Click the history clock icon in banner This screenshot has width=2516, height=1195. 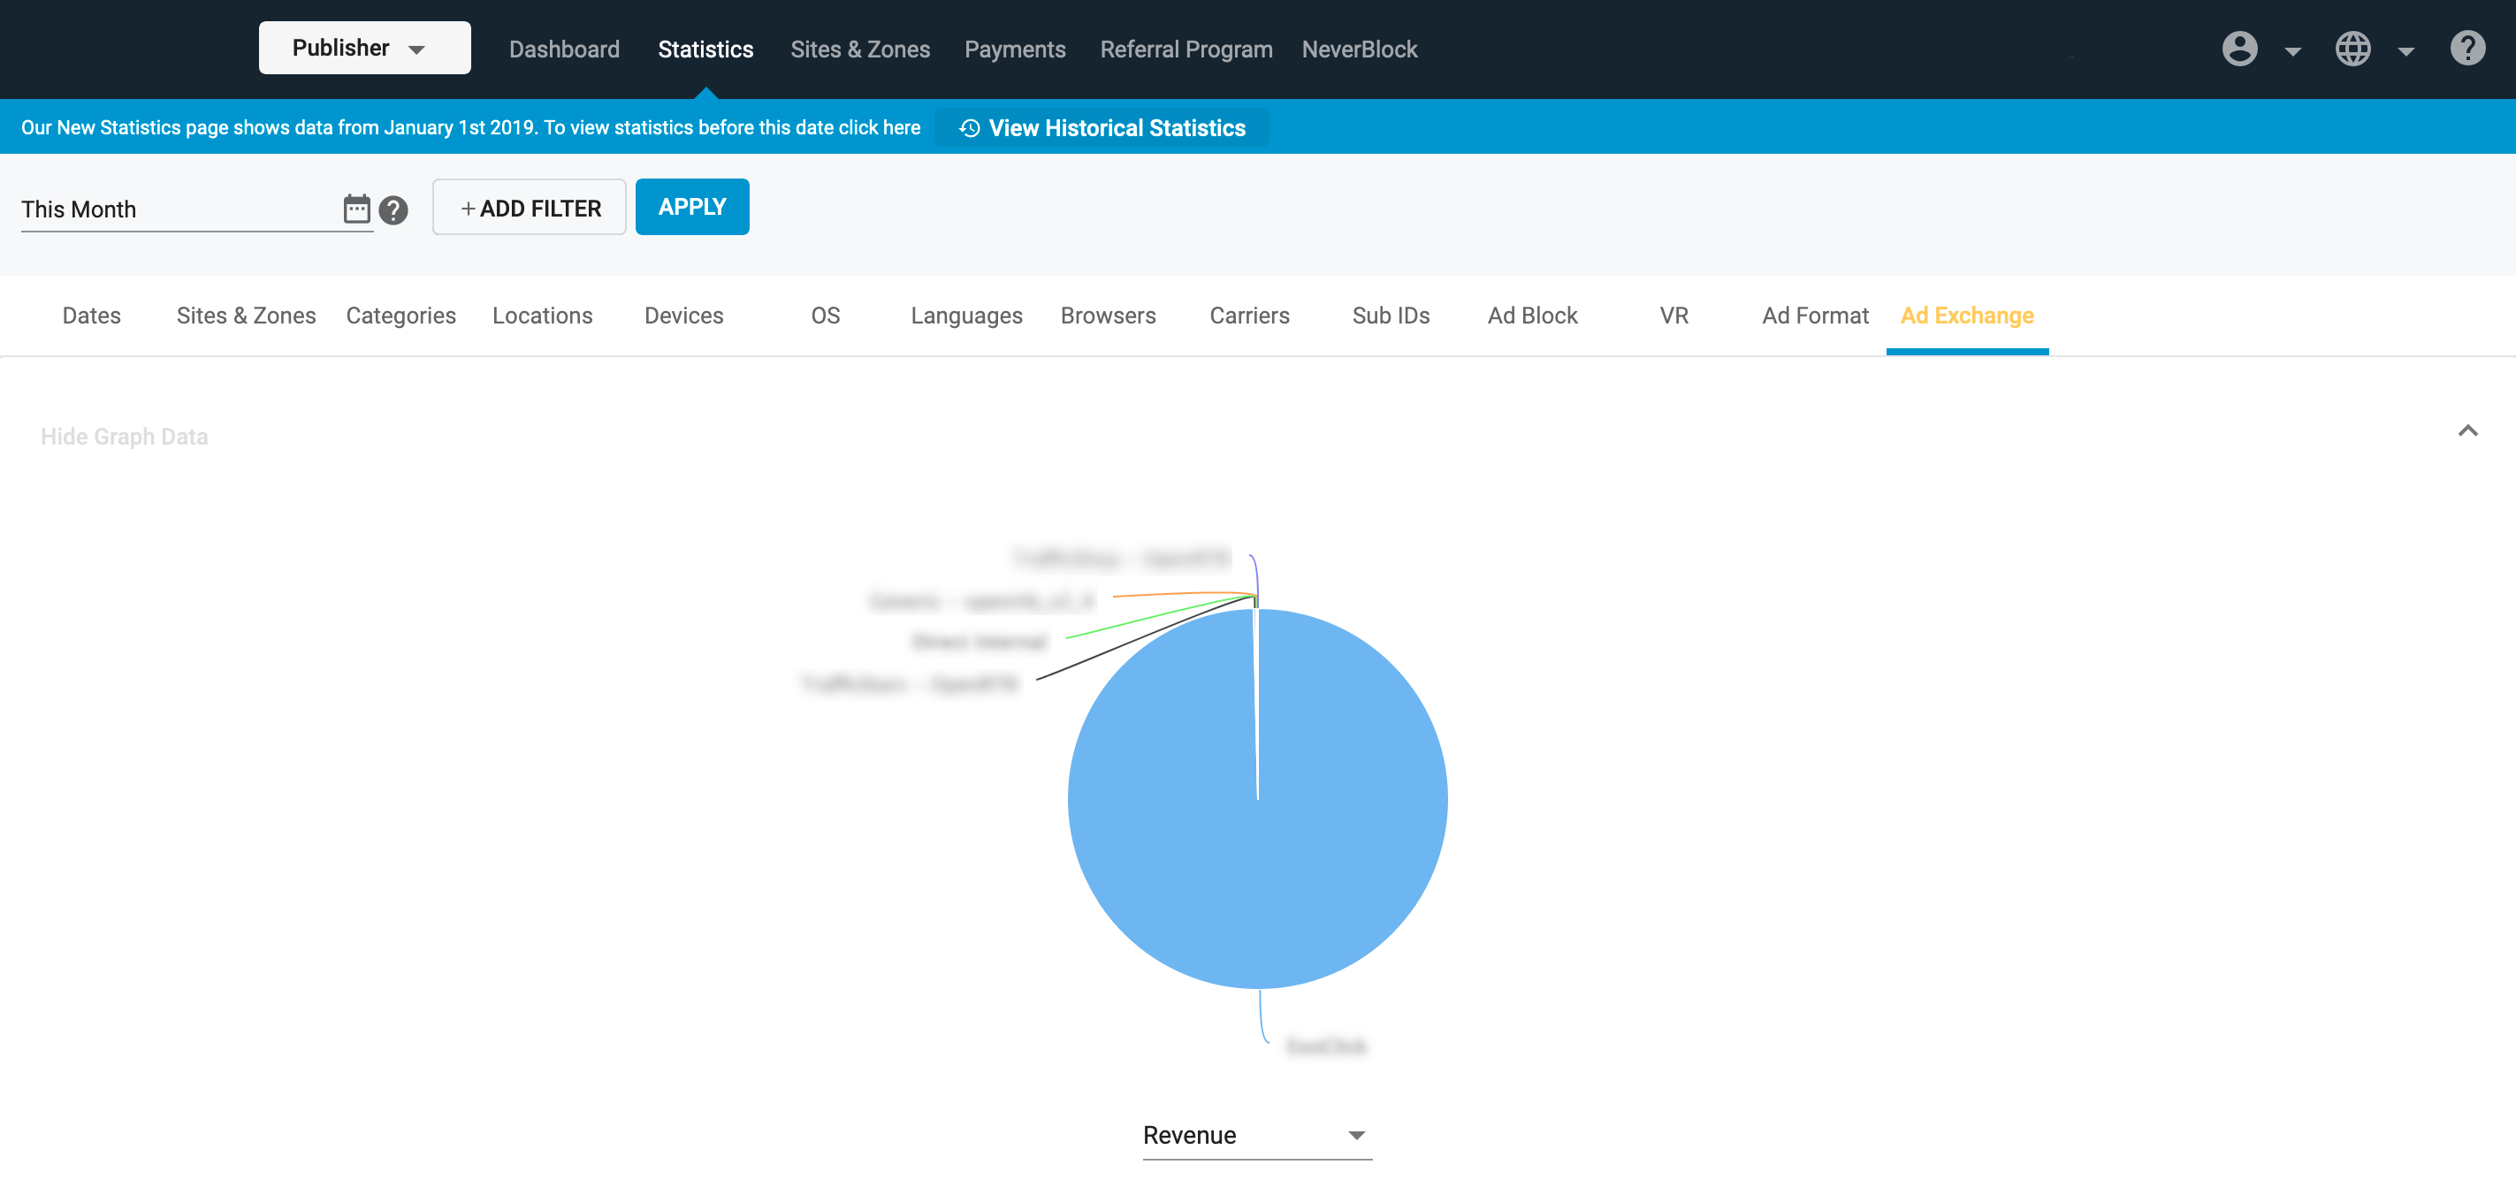click(969, 128)
